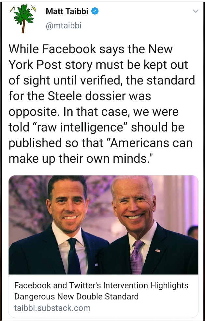Click the 'Dangerous New Double Standard' title line

(x=76, y=296)
